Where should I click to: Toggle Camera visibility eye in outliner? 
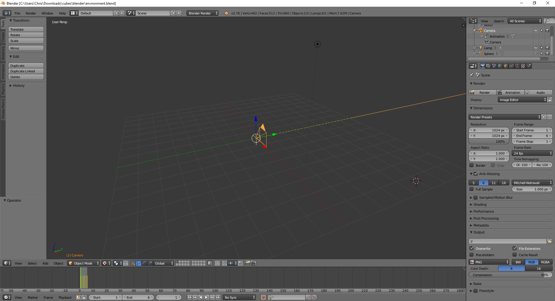(536, 30)
